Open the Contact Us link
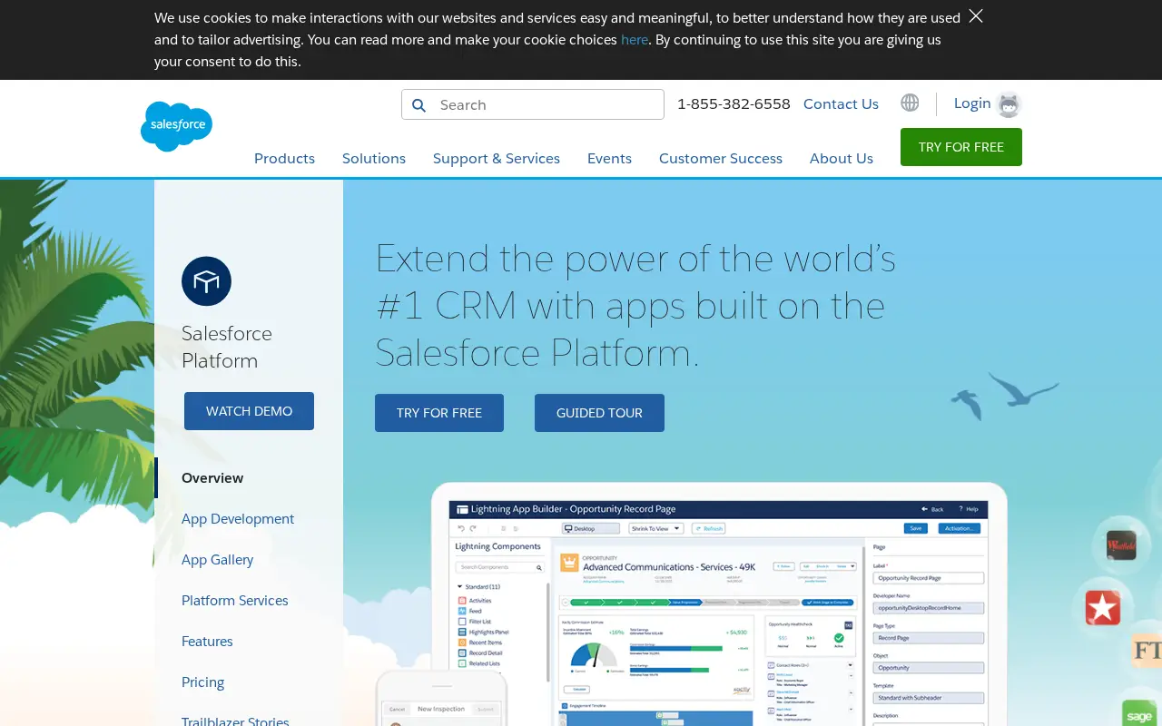The width and height of the screenshot is (1162, 726). point(841,103)
